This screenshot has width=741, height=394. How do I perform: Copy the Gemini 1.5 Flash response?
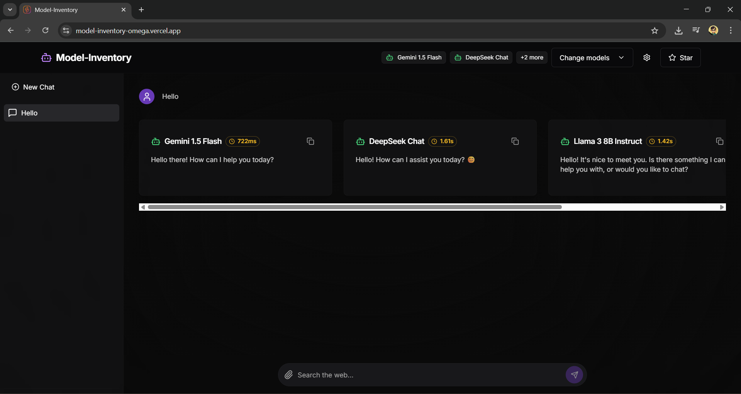[x=310, y=141]
